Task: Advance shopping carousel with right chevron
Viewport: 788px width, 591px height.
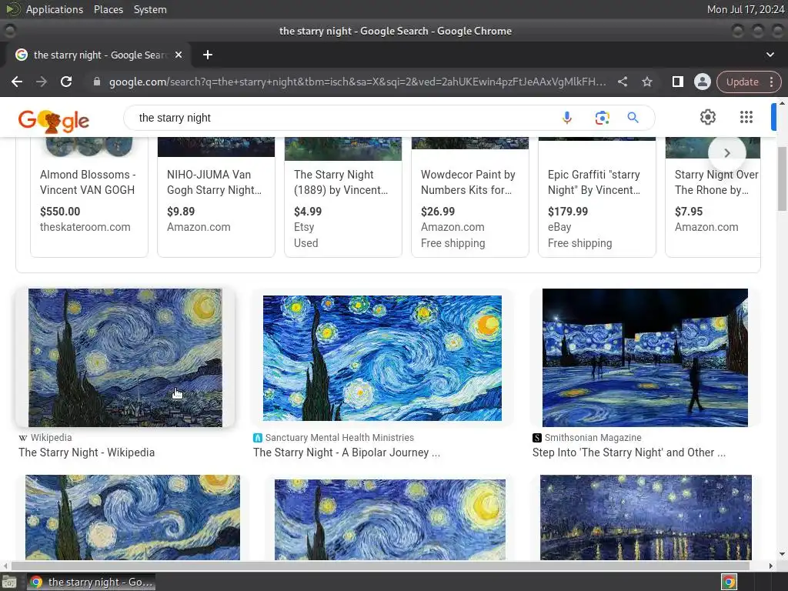Action: (726, 153)
